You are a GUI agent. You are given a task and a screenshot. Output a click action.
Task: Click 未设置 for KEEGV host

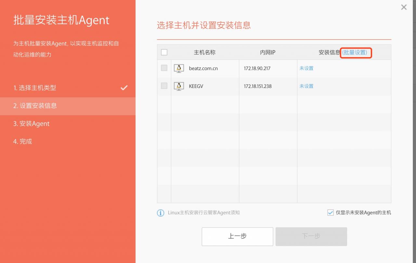pos(306,86)
